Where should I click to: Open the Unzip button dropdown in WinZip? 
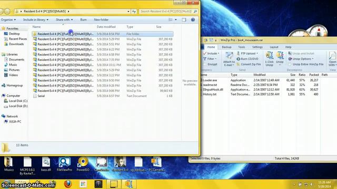pyautogui.click(x=280, y=64)
